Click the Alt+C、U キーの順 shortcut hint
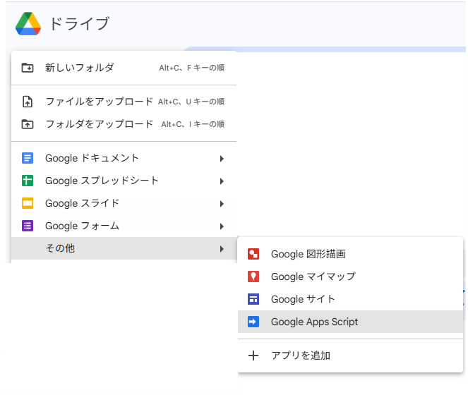 coord(191,102)
